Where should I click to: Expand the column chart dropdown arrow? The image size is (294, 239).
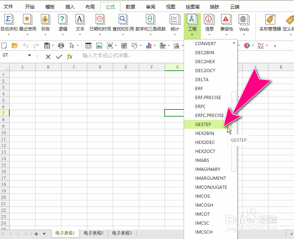(x=155, y=46)
